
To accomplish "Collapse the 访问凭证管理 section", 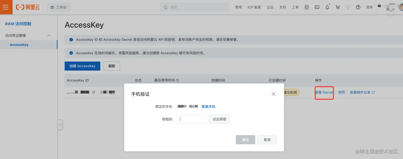I will (x=49, y=35).
